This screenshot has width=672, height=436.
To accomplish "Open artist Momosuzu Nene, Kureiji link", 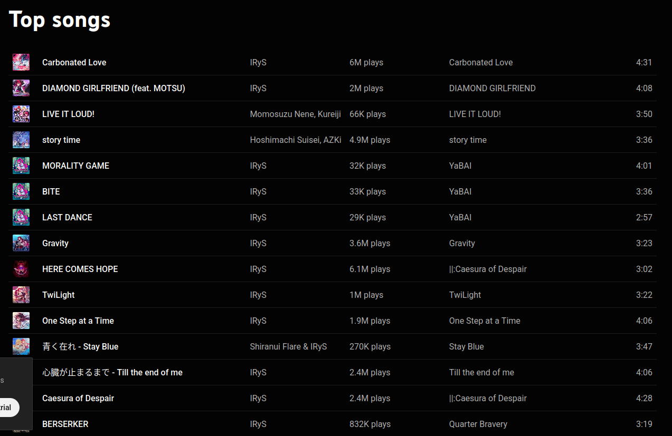I will coord(296,114).
